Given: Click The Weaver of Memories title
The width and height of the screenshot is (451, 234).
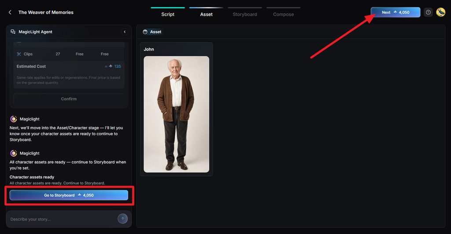Looking at the screenshot, I should click(46, 12).
